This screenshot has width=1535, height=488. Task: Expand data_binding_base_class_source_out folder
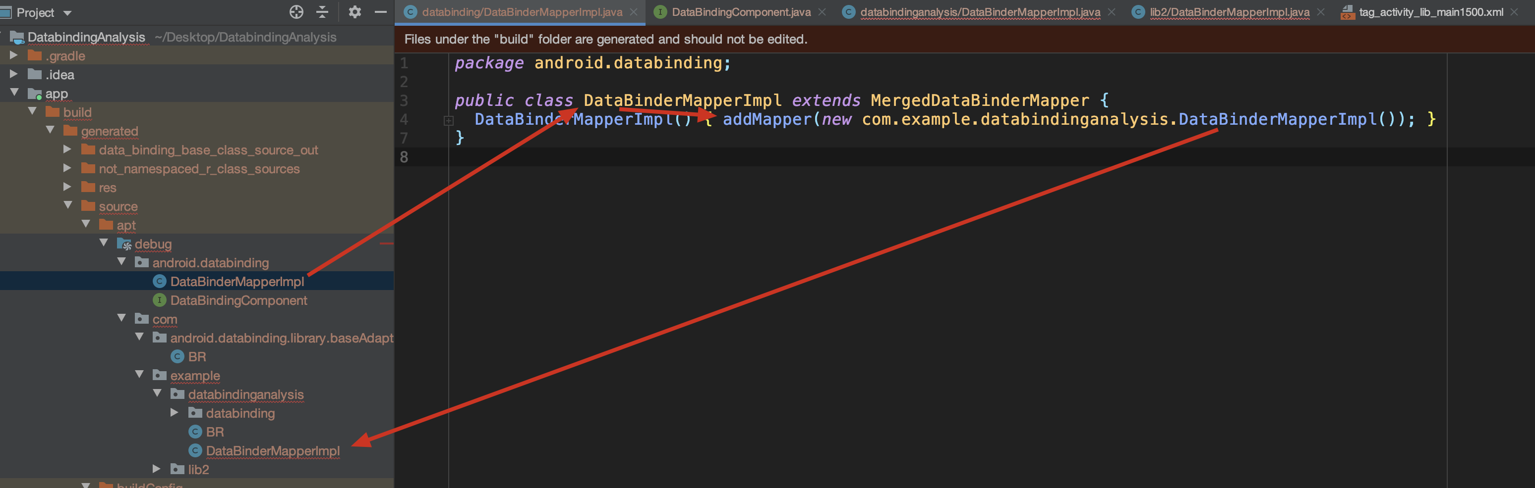[67, 149]
